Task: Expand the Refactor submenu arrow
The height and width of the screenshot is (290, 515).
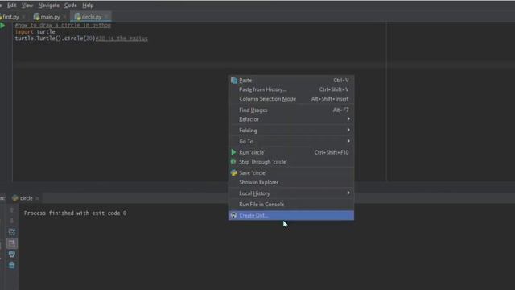Action: pos(348,119)
